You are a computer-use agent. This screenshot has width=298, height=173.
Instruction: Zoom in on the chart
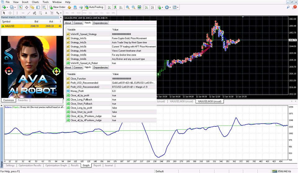[x=128, y=7]
